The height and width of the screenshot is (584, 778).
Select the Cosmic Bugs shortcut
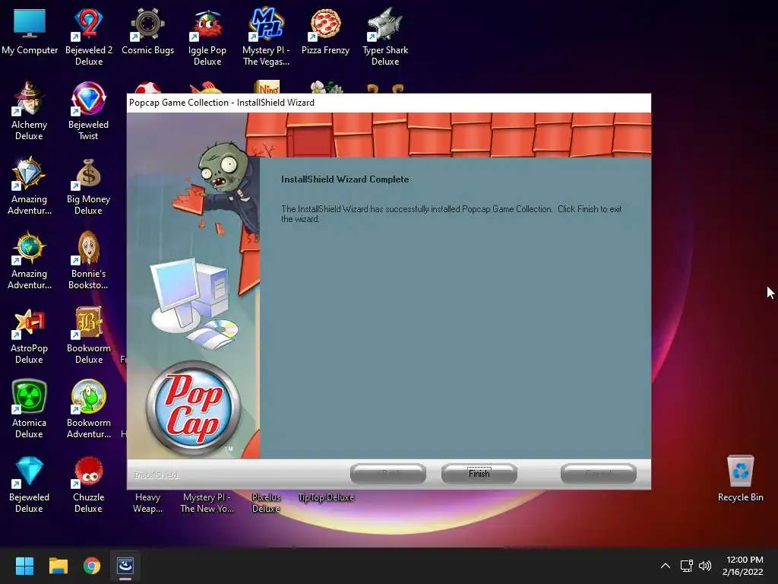pos(148,31)
